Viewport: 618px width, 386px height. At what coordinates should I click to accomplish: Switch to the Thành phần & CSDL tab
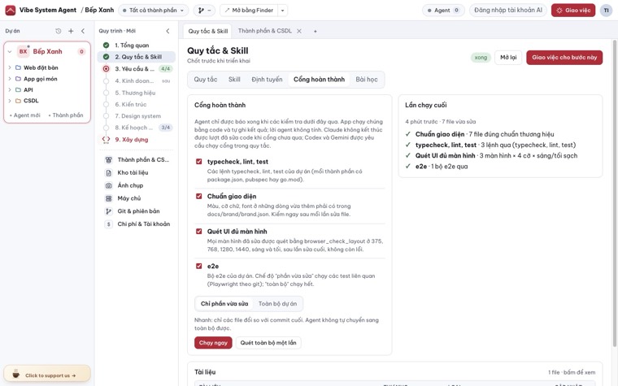pos(265,31)
